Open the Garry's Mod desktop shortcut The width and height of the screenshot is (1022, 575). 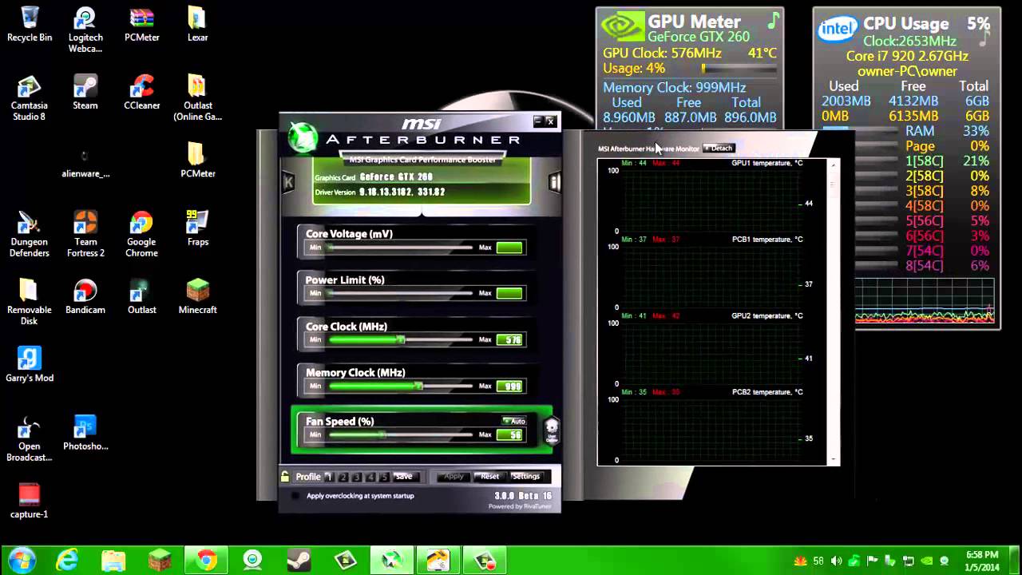click(30, 364)
